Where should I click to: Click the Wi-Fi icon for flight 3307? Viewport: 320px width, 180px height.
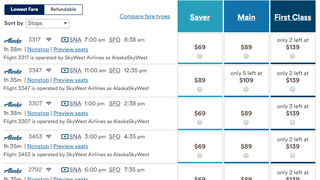pyautogui.click(x=49, y=104)
